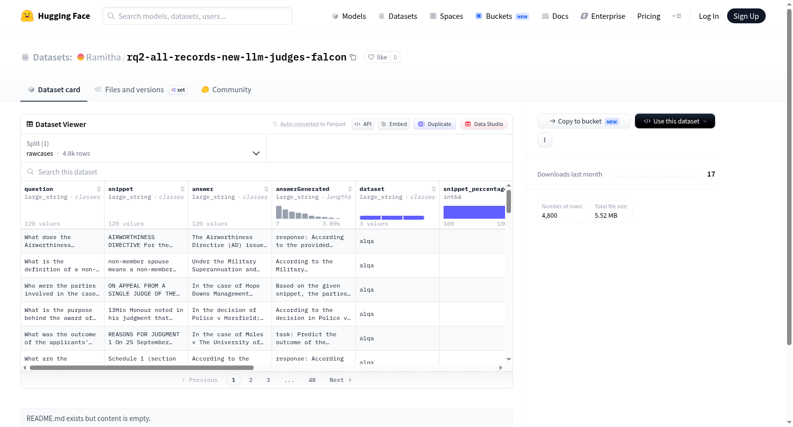Click the search magnifier in Search this dataset
793x427 pixels.
click(31, 172)
